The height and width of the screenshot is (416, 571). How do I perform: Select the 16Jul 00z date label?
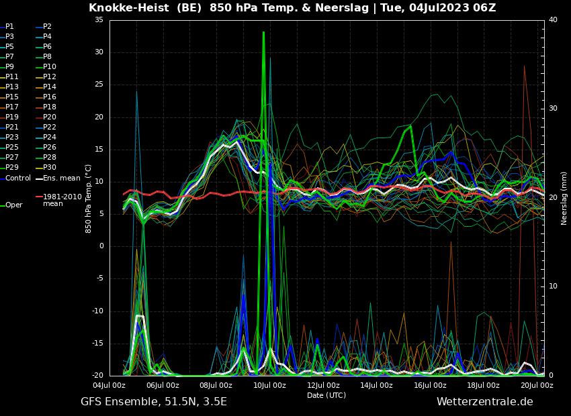430,386
